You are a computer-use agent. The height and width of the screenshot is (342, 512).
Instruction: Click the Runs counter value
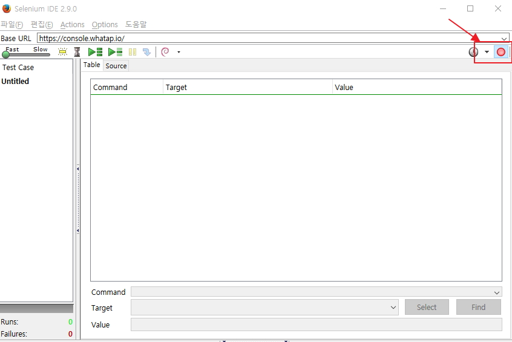tap(70, 322)
